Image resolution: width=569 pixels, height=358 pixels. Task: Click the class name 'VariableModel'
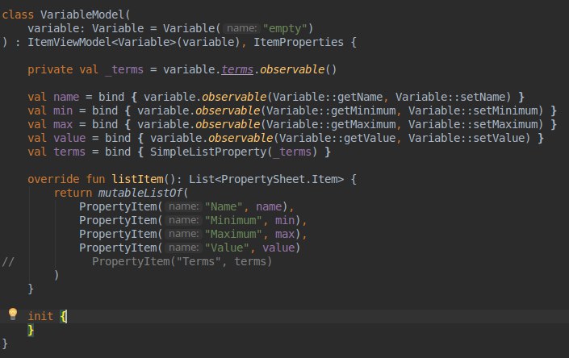[x=82, y=15]
